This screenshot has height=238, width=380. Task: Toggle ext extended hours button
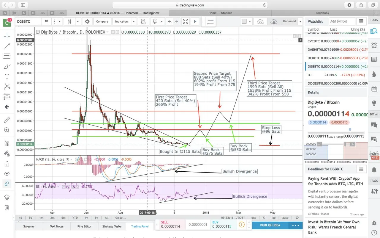(x=254, y=217)
